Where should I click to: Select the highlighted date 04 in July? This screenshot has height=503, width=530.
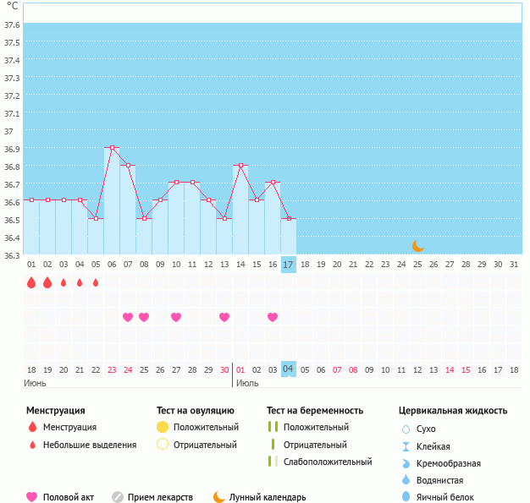(288, 369)
